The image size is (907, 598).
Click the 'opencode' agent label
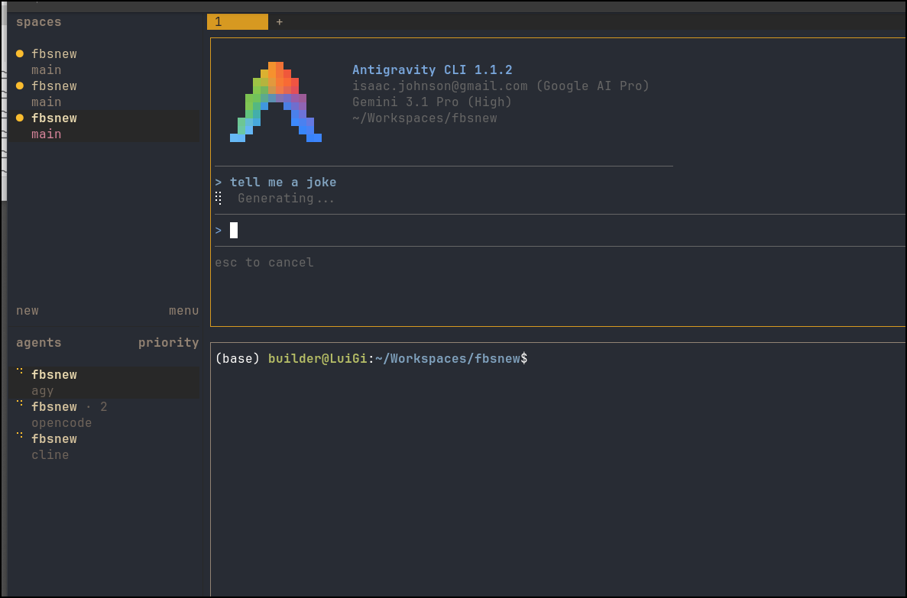pos(61,423)
